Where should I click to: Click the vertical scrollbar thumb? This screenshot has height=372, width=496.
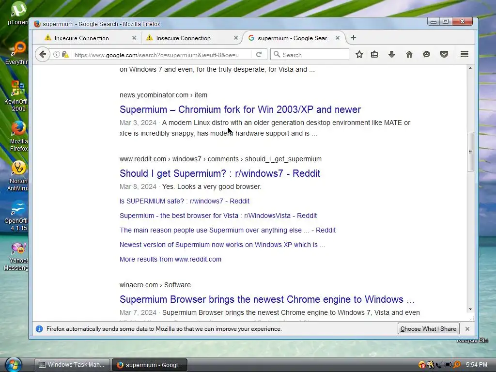point(470,152)
